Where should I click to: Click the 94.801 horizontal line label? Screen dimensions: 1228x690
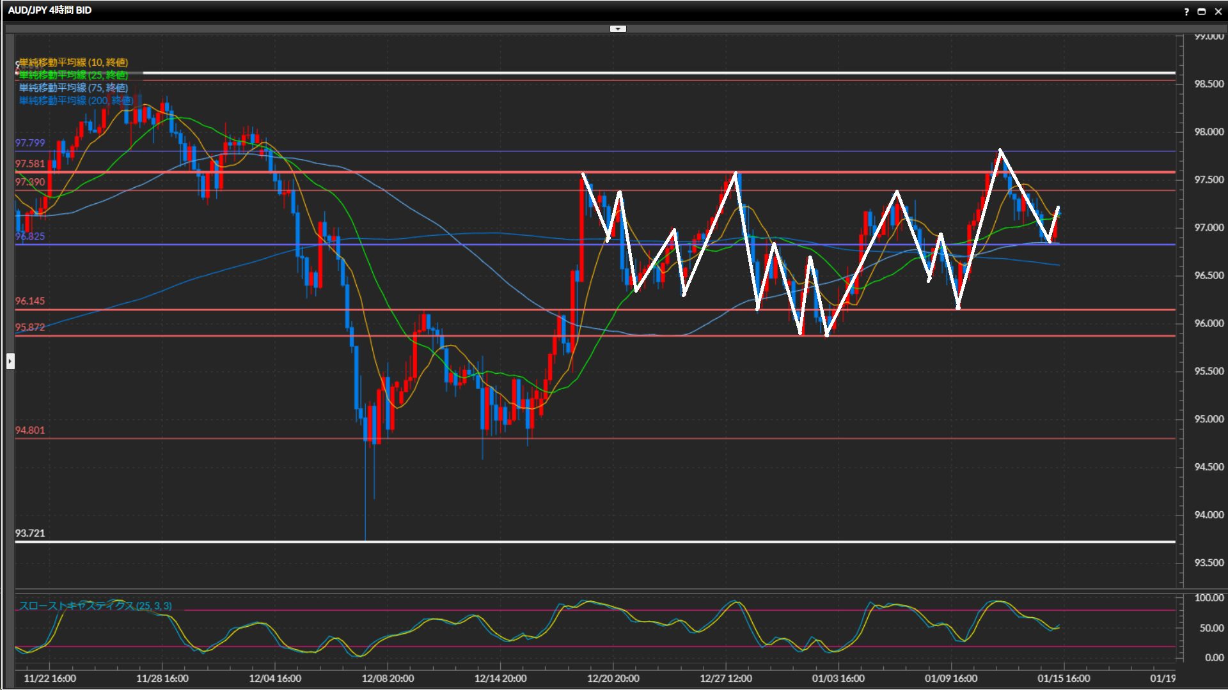point(30,431)
